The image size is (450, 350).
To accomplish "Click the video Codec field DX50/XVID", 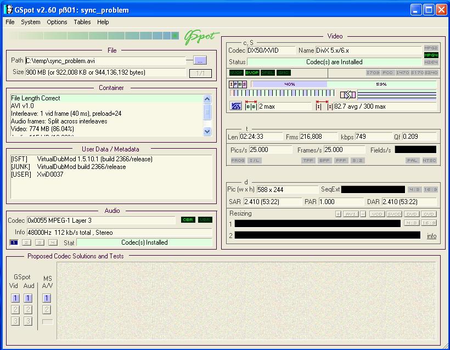I will [x=271, y=50].
